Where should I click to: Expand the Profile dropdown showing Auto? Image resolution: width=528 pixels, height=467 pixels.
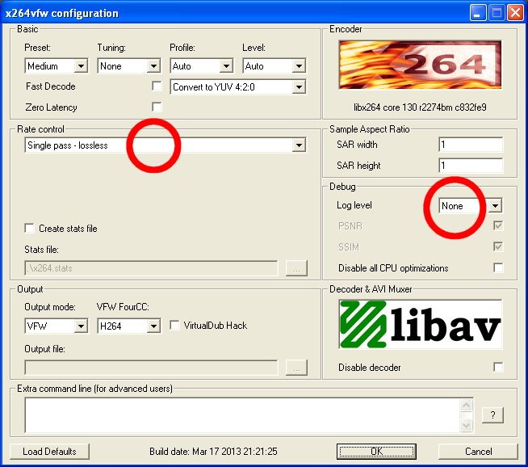point(202,65)
